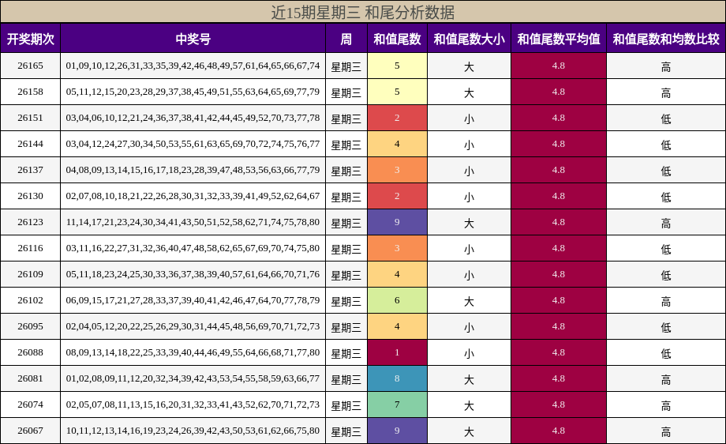The width and height of the screenshot is (726, 444).
Task: Click winning numbers starting 05,11,12,15,20
Action: point(193,92)
